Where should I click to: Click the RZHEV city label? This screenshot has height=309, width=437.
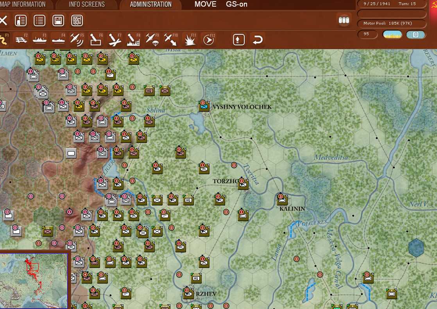(206, 294)
